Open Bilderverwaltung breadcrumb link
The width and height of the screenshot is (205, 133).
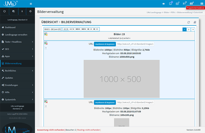tap(184, 12)
